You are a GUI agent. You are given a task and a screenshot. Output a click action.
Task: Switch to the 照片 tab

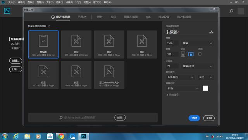(x=100, y=17)
